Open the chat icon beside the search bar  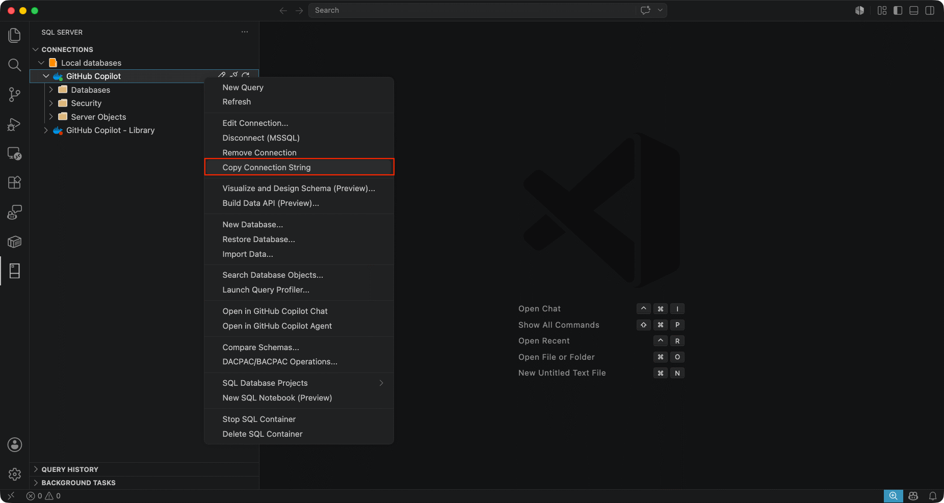pyautogui.click(x=645, y=10)
